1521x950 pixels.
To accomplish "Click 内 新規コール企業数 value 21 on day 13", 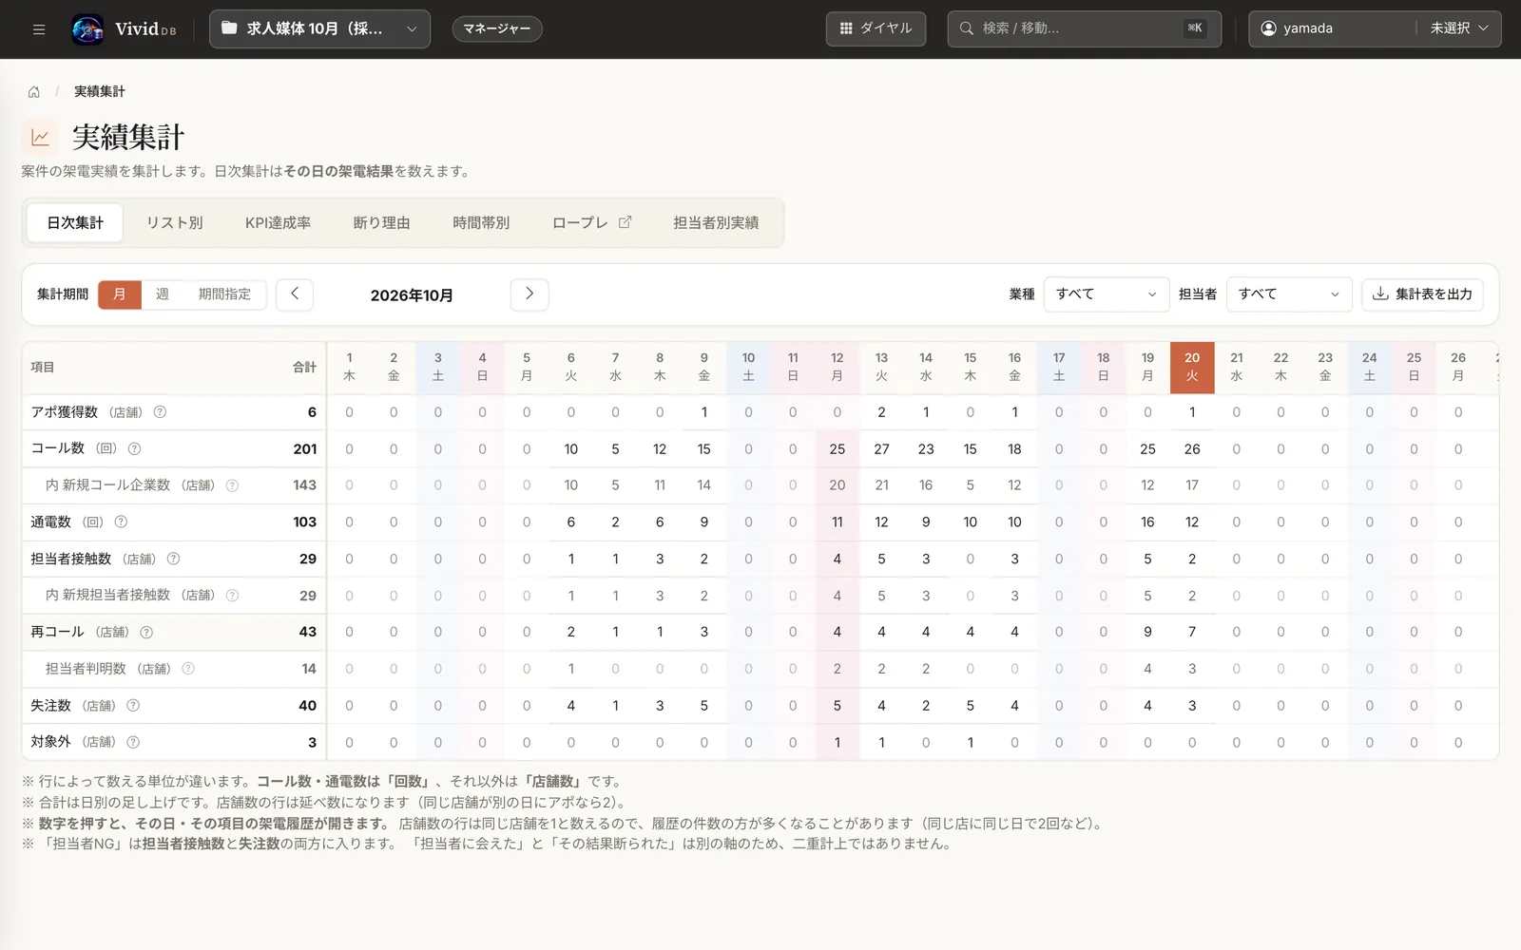I will [881, 485].
